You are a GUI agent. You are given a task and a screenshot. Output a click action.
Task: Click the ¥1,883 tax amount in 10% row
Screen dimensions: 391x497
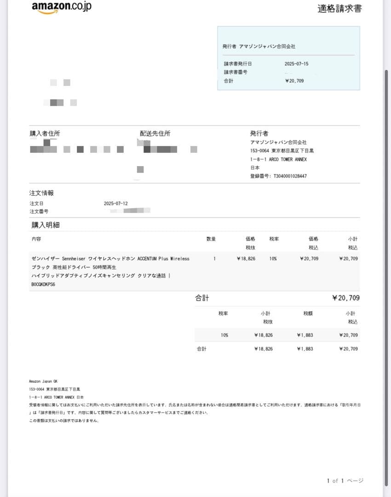[x=305, y=335]
